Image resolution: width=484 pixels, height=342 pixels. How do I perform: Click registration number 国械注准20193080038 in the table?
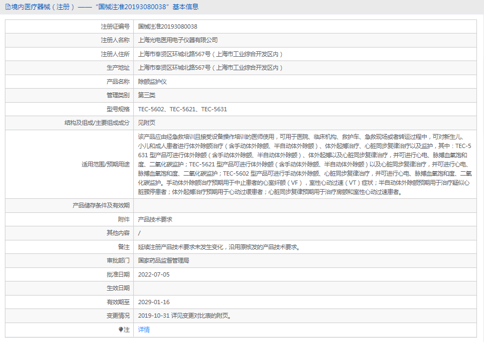coord(168,26)
